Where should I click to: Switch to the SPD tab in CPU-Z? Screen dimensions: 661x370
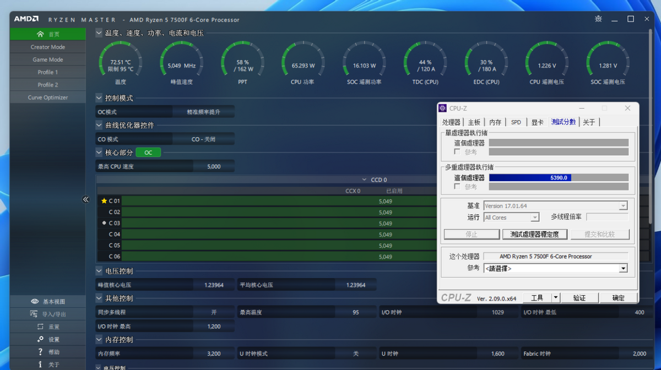coord(516,122)
